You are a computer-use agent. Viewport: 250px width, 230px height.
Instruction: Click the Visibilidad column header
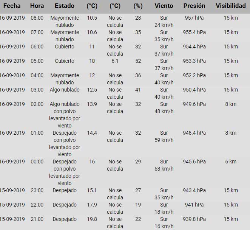231,6
